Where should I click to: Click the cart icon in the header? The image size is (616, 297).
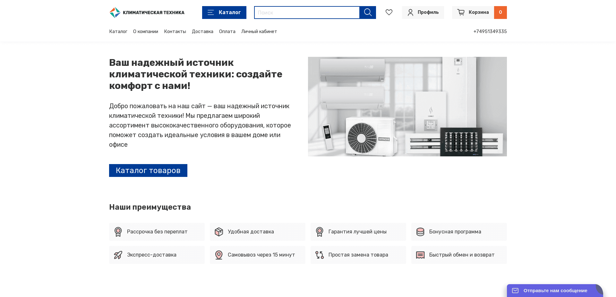(461, 12)
